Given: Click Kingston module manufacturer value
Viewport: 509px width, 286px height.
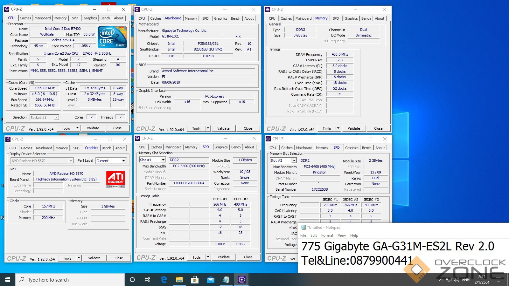Looking at the screenshot, I should (319, 172).
